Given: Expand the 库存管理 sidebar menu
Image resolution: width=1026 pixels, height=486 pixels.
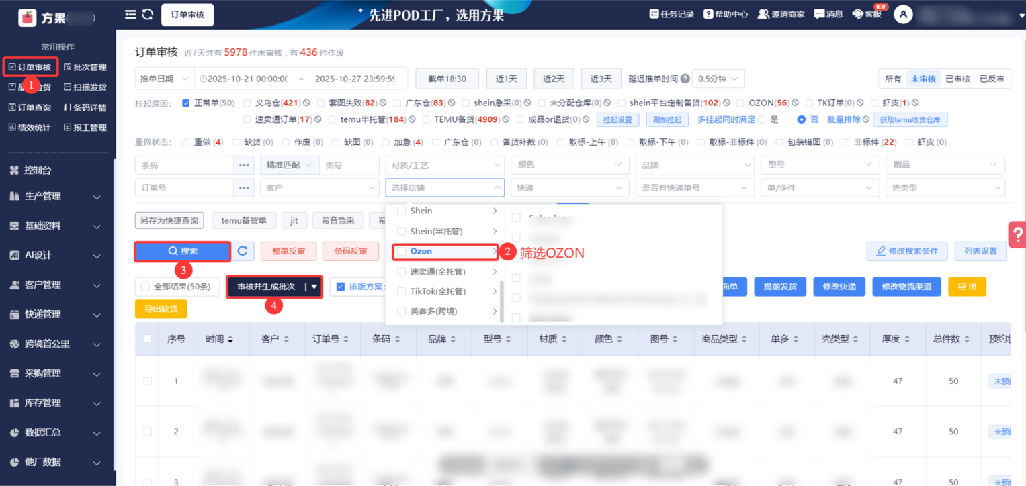Looking at the screenshot, I should (56, 403).
